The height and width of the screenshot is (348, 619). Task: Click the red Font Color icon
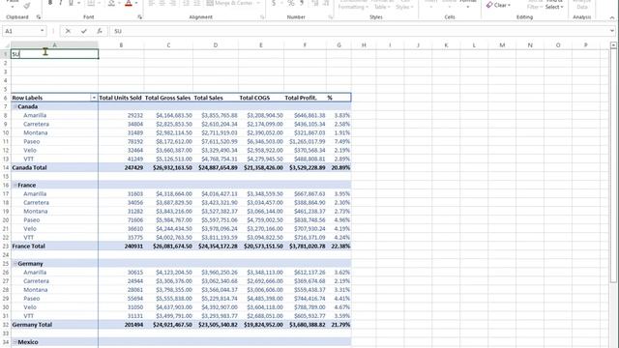[129, 3]
